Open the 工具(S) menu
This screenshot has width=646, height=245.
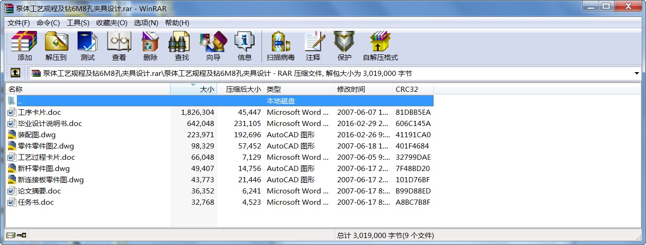pyautogui.click(x=78, y=22)
